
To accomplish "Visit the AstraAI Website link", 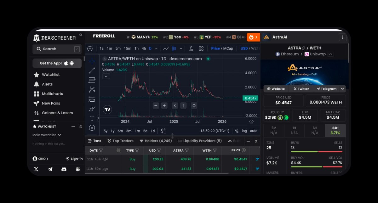I will coord(276,89).
